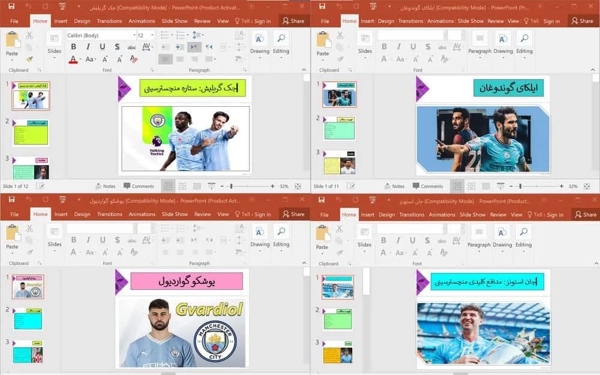600x375 pixels.
Task: Open Line Spacing in the Grealish window
Action: point(197,35)
